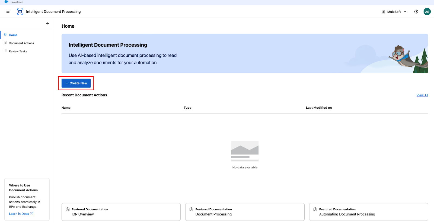Collapse sidebar with the back arrow
The image size is (434, 223).
pos(47,23)
